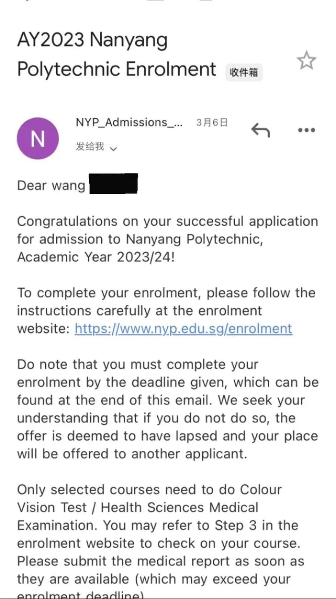Tap the 3月6日 date stamp
Viewport: 336px width, 599px height.
click(212, 123)
